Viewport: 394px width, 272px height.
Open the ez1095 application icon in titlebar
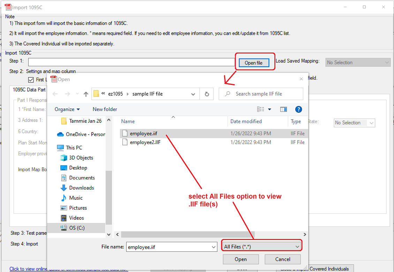click(x=8, y=6)
